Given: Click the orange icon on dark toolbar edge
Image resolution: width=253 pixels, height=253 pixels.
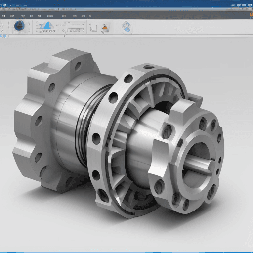Looking at the screenshot, I should (252, 15).
